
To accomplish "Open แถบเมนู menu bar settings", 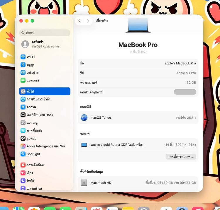I will click(x=45, y=123).
